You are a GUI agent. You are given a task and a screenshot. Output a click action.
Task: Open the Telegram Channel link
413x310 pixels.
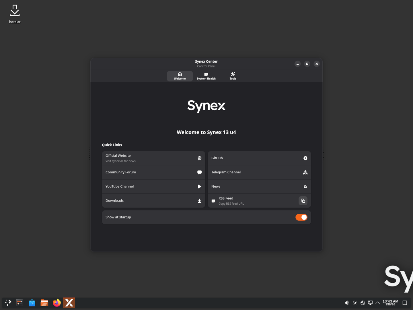point(259,172)
